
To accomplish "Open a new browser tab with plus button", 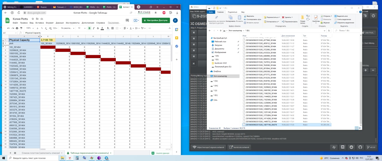I will pyautogui.click(x=138, y=7).
